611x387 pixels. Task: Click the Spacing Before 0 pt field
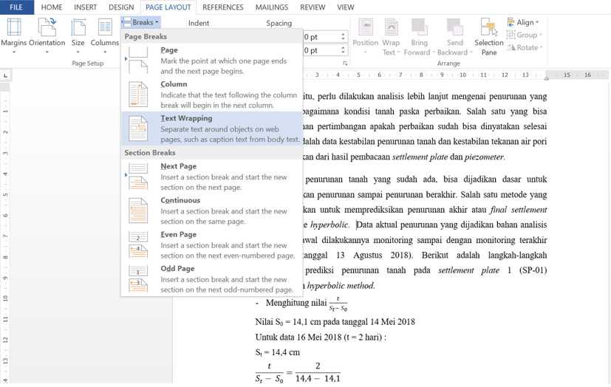click(x=321, y=37)
